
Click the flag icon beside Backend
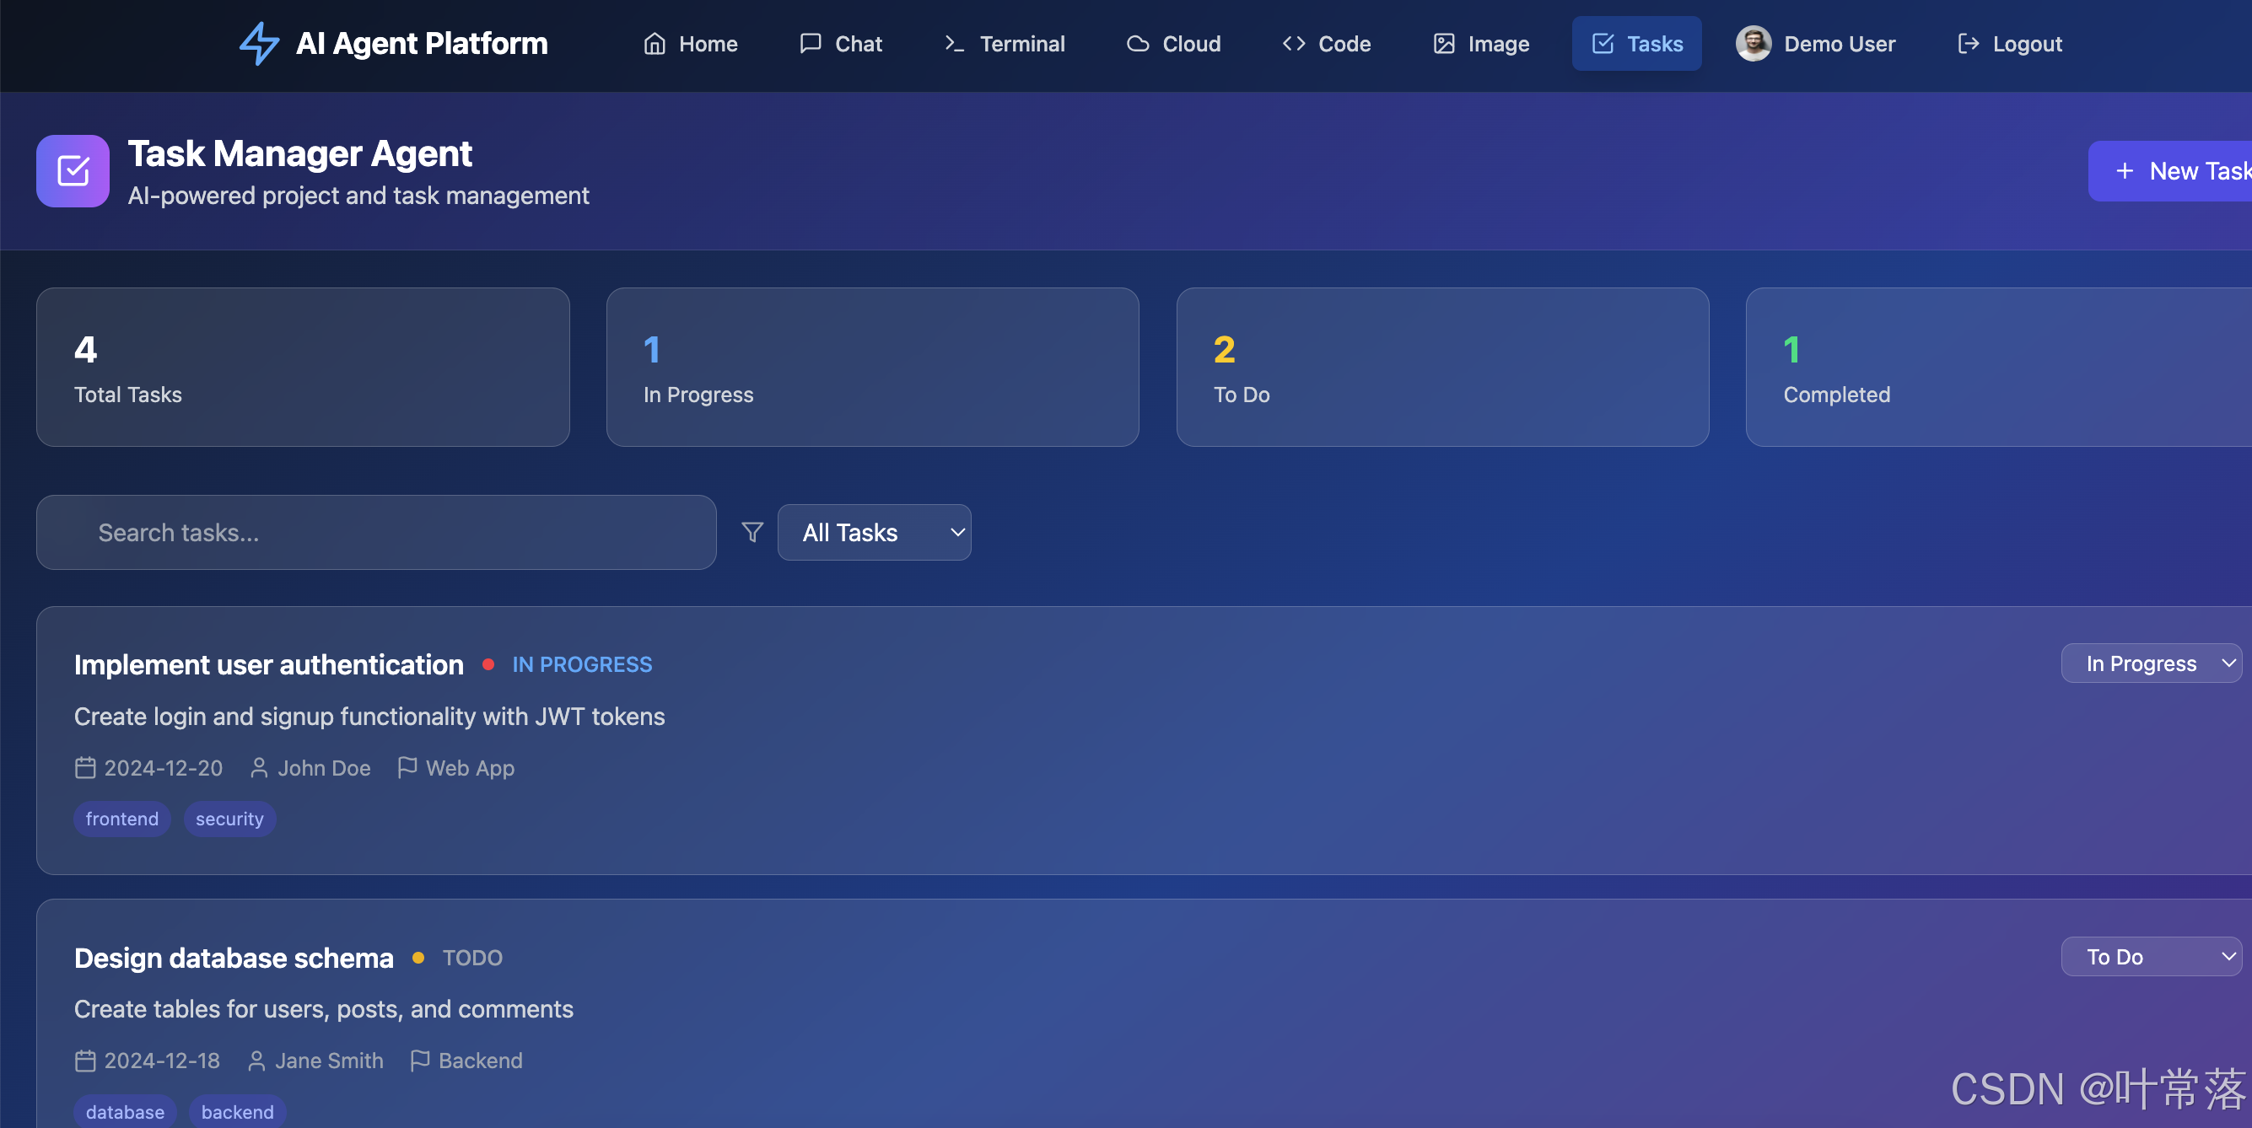point(420,1060)
